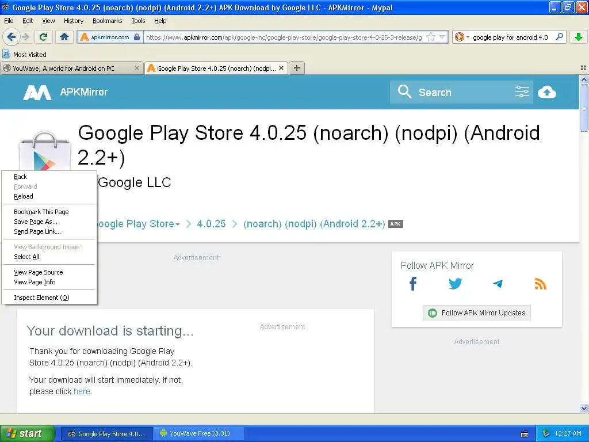Screen dimensions: 589x442
Task: Click the APKMirror site name text
Action: pos(84,92)
